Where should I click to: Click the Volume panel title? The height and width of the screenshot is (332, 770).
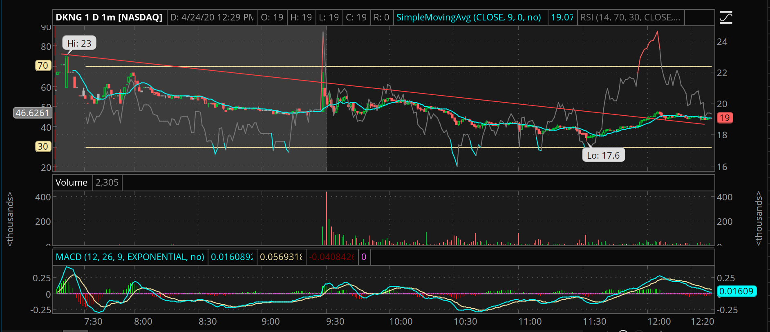72,183
